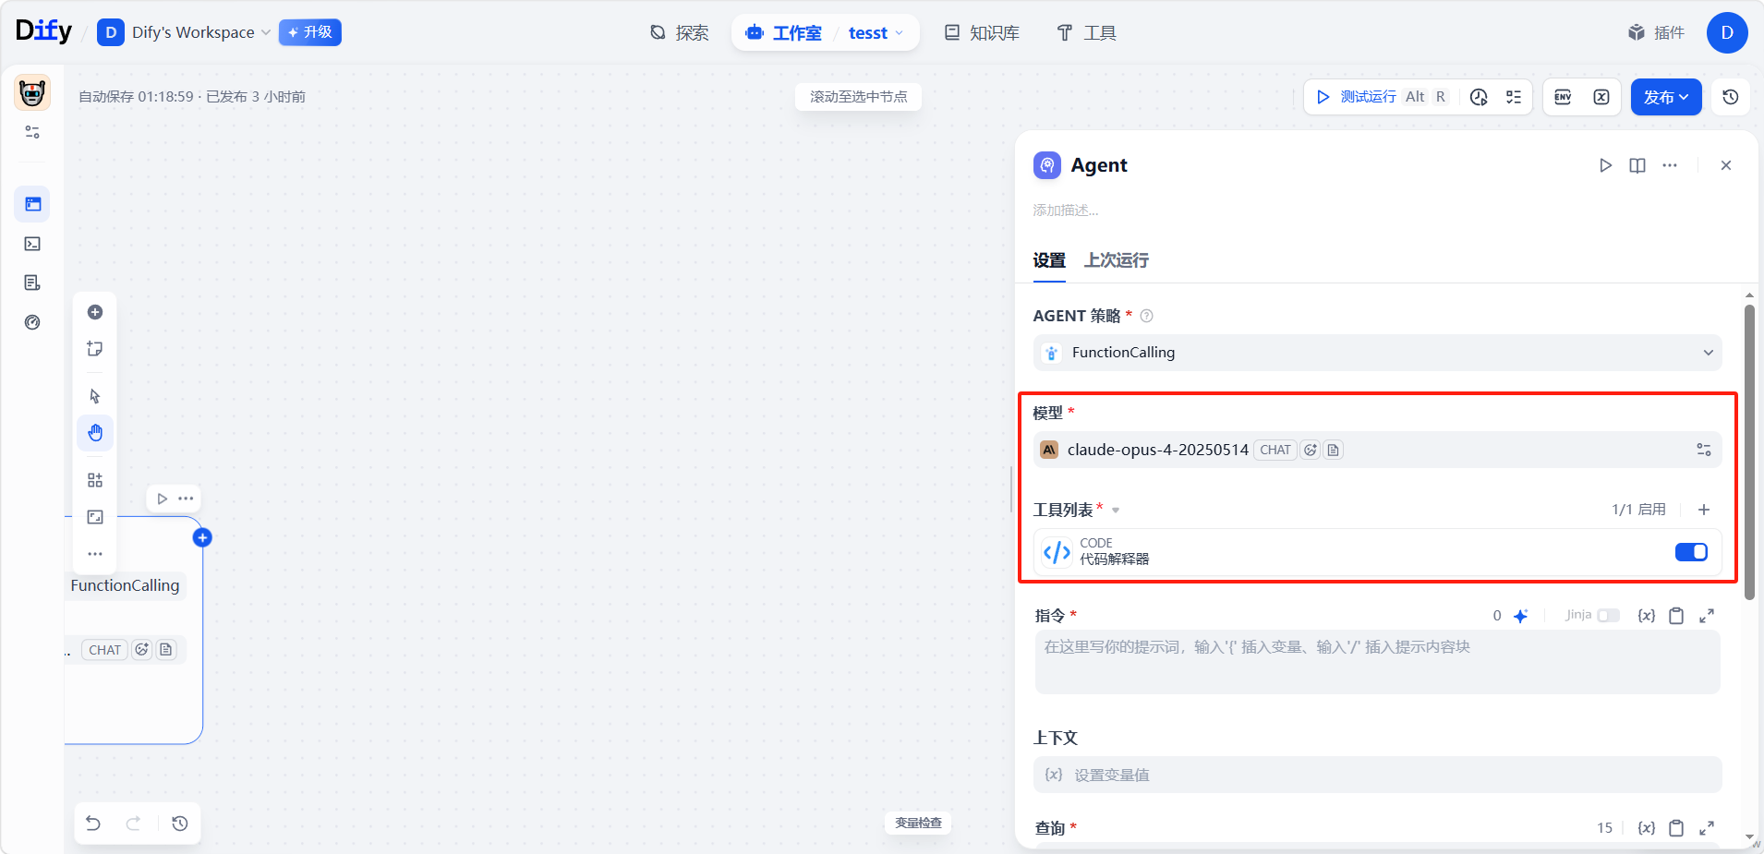Go to the 知识库 page
Image resolution: width=1764 pixels, height=854 pixels.
(x=982, y=33)
